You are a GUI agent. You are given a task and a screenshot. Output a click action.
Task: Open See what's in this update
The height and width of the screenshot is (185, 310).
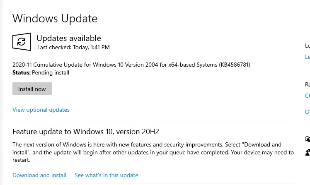click(106, 175)
